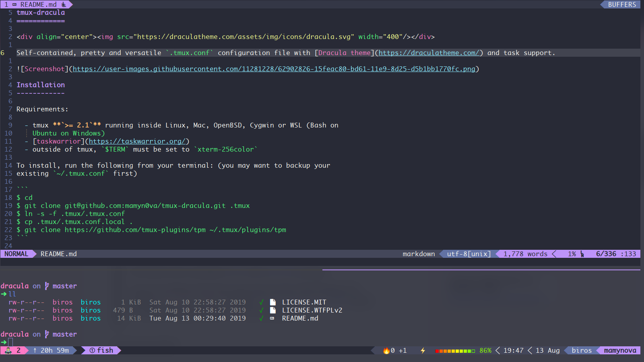Click the git clone tmux-plugins/tpm line
The width and height of the screenshot is (644, 362).
pos(151,230)
